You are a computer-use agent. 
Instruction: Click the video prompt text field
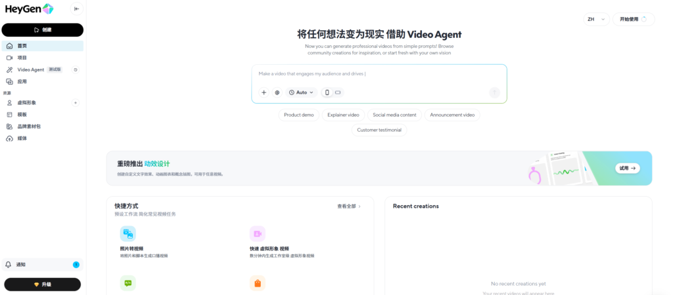point(379,74)
